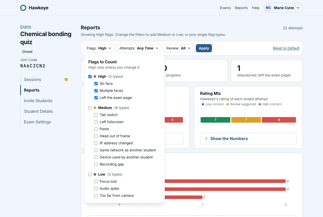Open Exams in the top navigation

225,8
